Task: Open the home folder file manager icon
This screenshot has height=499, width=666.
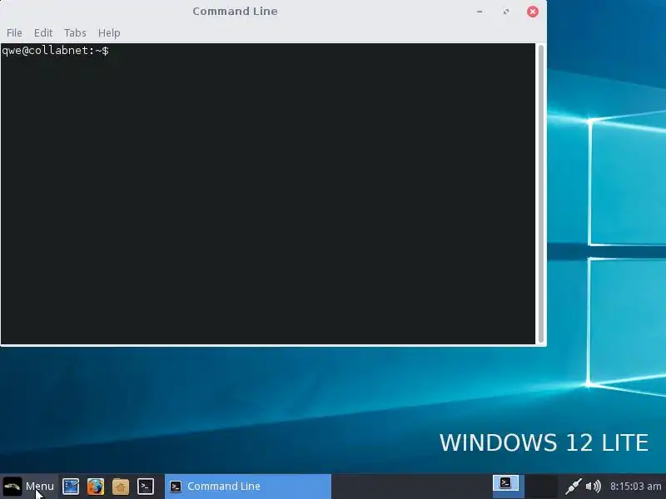Action: (x=121, y=487)
